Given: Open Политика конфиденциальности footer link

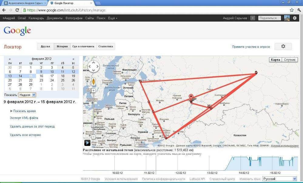Looking at the screenshot, I should pyautogui.click(x=163, y=179).
